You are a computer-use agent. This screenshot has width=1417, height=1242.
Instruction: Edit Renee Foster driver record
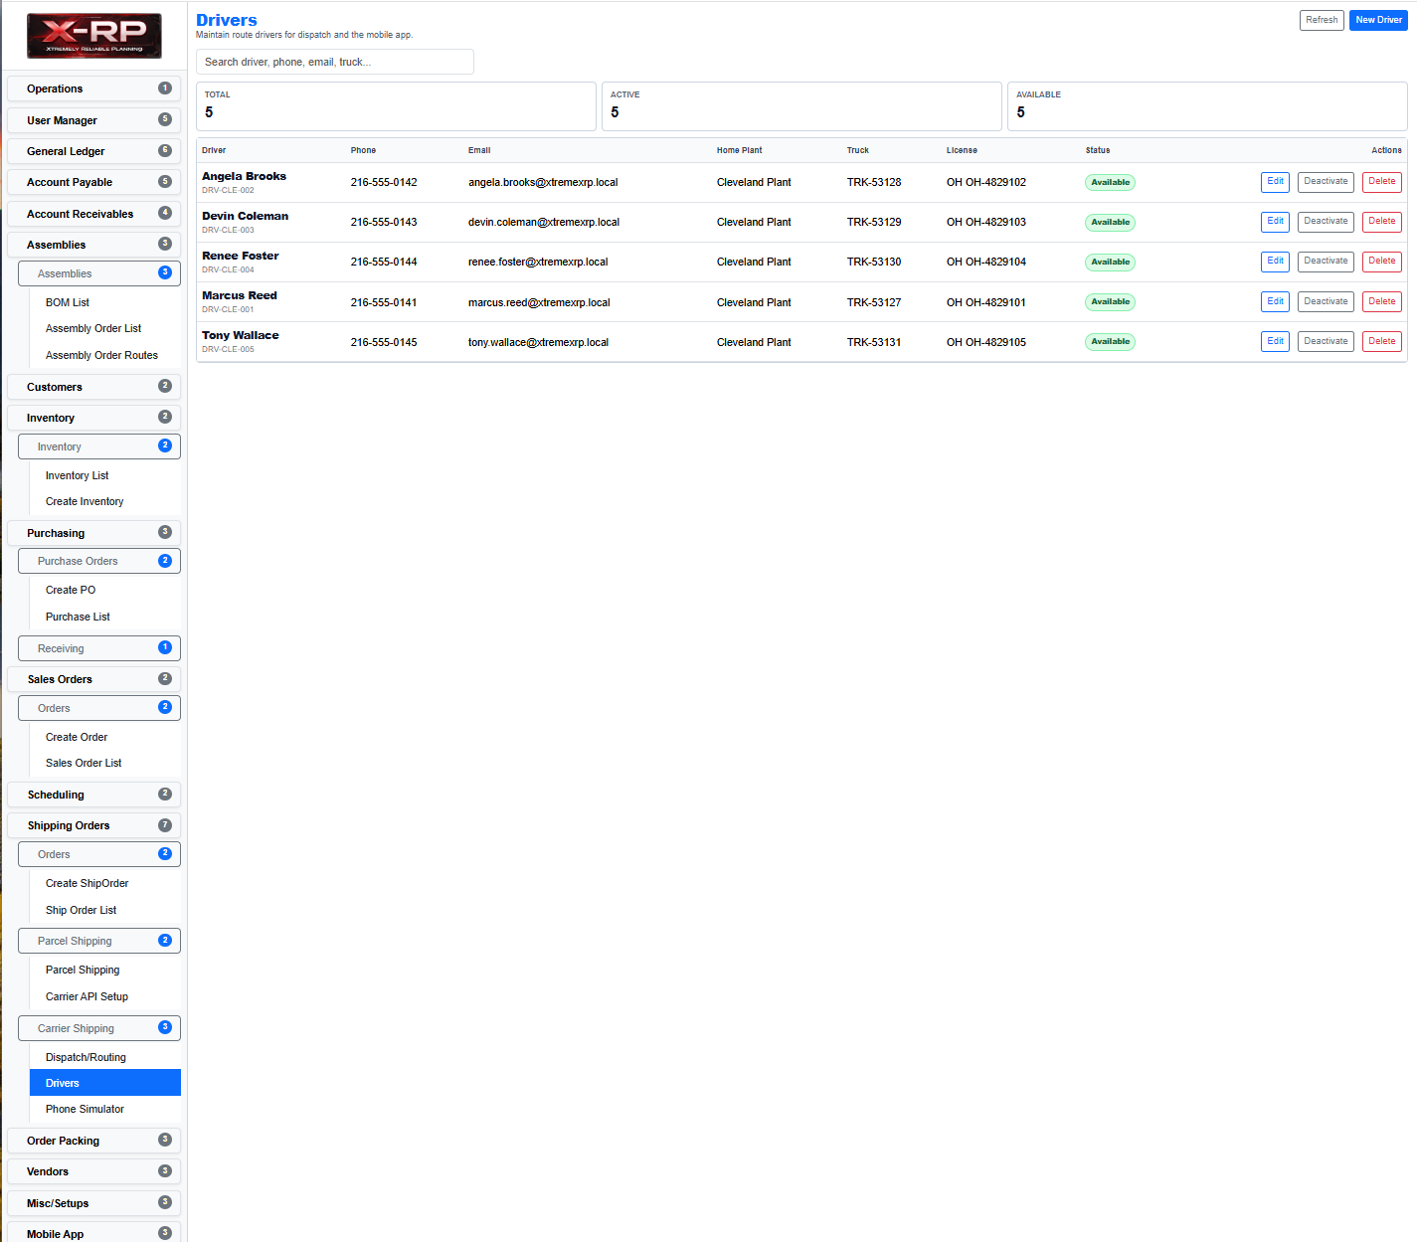point(1275,262)
